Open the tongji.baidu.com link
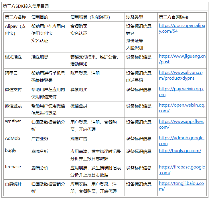This screenshot has height=198, width=209. tap(181, 186)
